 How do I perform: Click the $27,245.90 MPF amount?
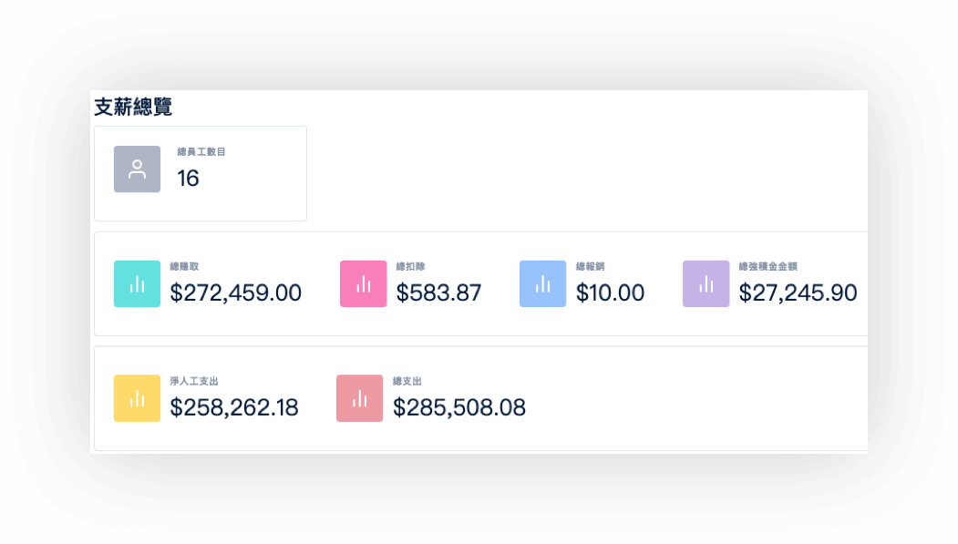click(798, 293)
